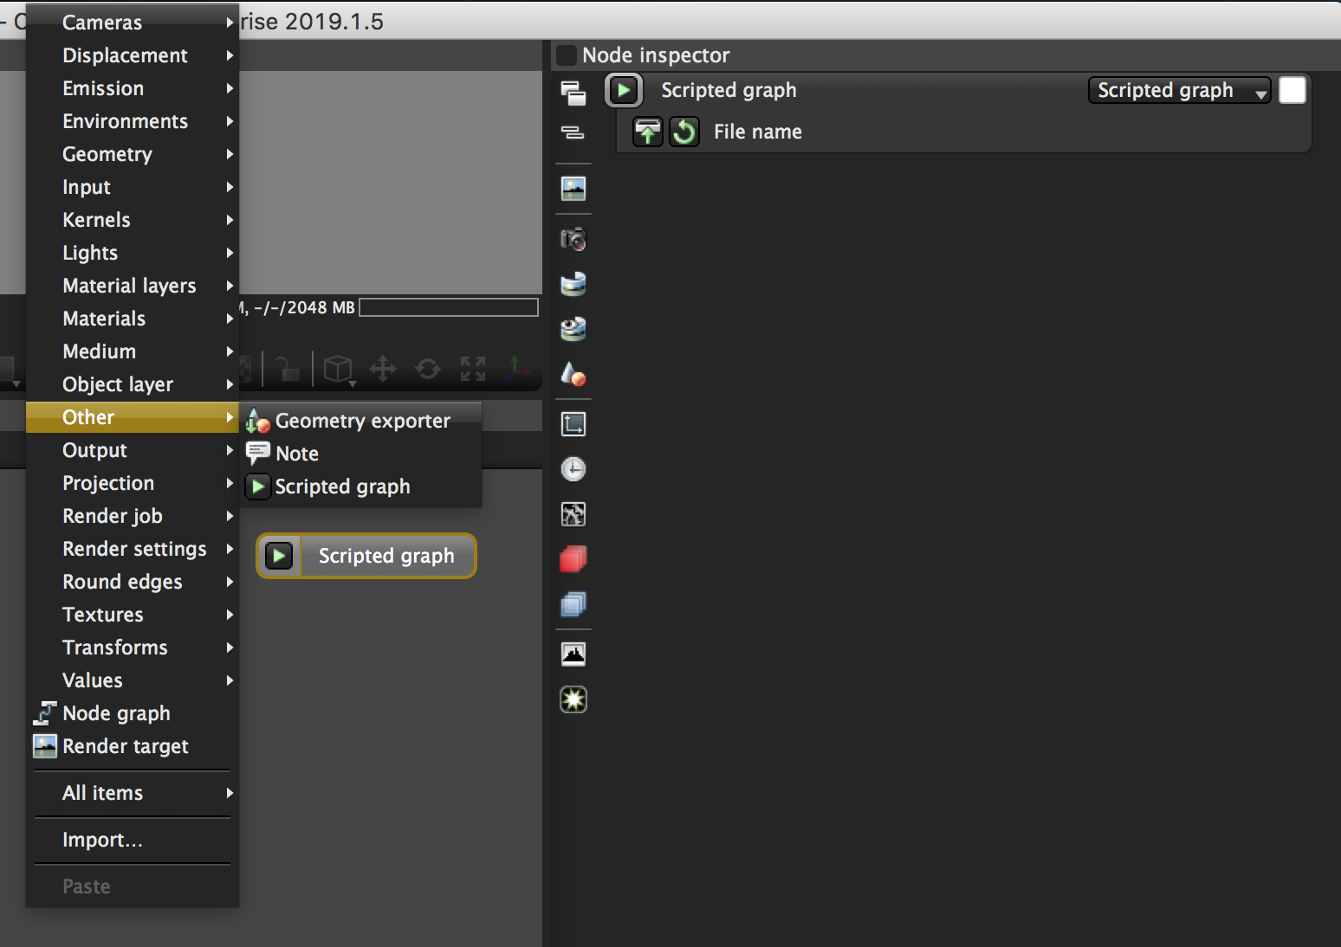Toggle the Node inspector checkbox
The width and height of the screenshot is (1341, 947).
[x=566, y=55]
